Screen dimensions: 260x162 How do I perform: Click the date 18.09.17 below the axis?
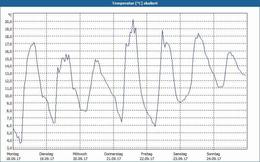click(14, 159)
